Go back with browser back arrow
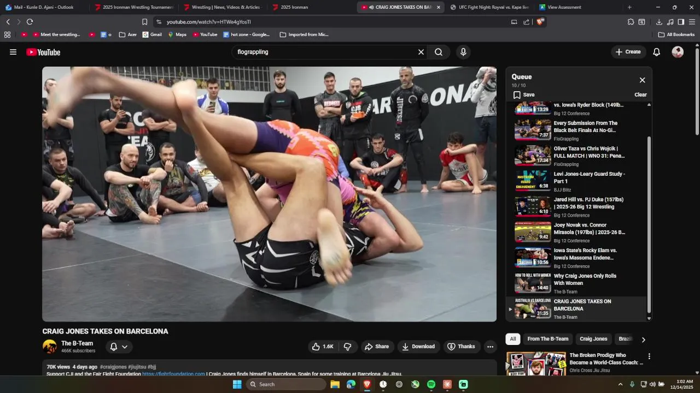 8,22
